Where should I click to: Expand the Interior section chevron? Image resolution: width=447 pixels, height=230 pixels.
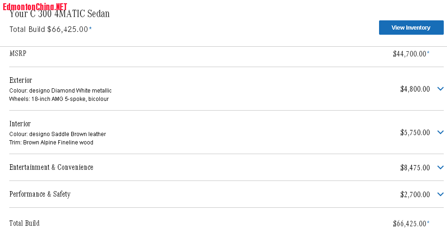[441, 132]
